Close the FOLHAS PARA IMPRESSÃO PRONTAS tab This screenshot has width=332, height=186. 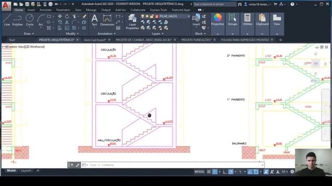pos(272,40)
